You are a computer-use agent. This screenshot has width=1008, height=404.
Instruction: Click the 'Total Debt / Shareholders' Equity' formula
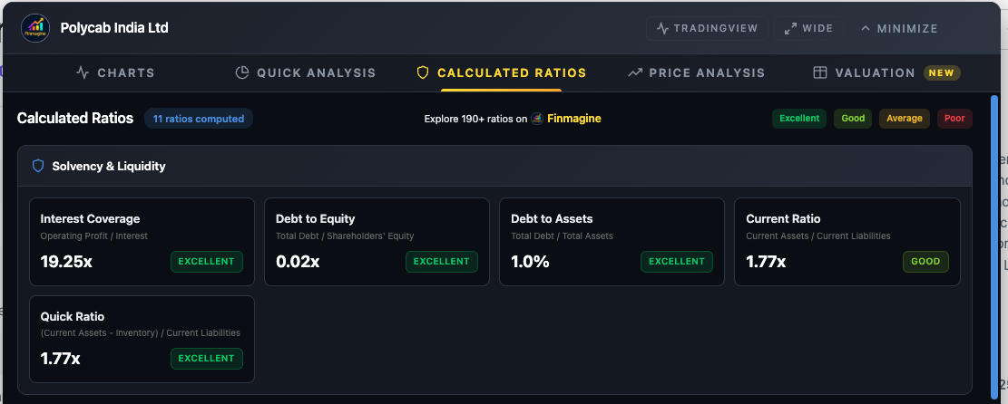345,236
